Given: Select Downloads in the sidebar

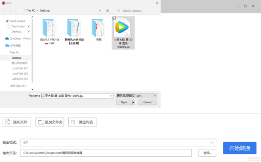Looking at the screenshot, I should 18,26.
